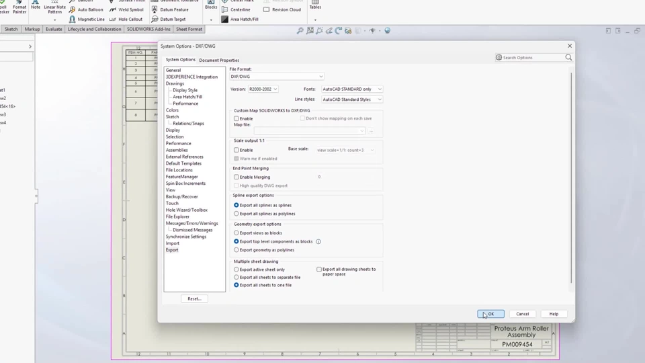645x363 pixels.
Task: Click the options dialog vertical scrollbar
Action: coord(571,177)
